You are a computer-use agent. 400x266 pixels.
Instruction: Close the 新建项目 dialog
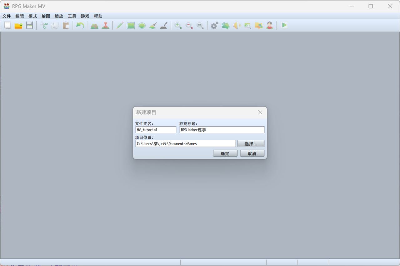(260, 113)
